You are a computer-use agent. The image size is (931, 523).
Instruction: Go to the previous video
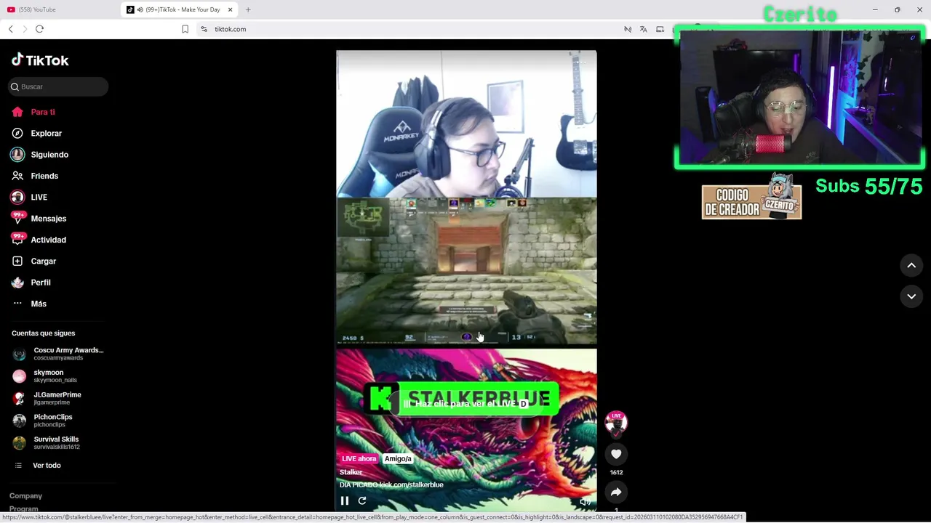(x=911, y=266)
